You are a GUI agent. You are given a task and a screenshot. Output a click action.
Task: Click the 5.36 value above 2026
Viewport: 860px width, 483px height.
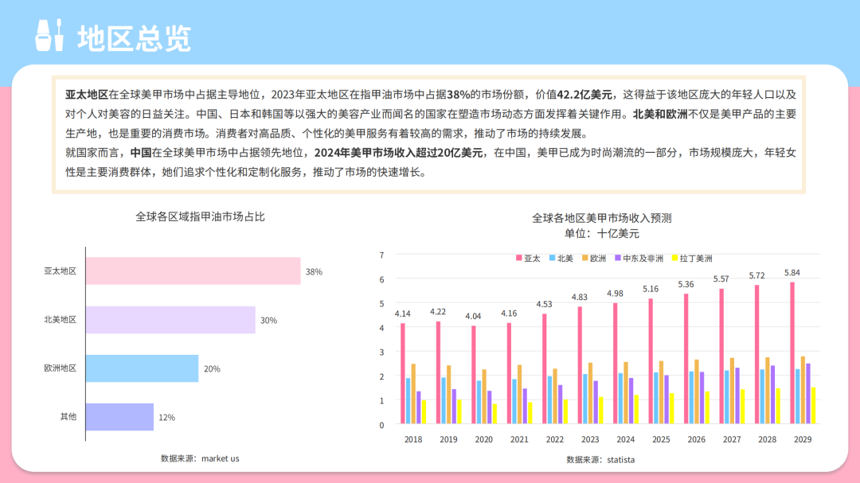coord(686,285)
